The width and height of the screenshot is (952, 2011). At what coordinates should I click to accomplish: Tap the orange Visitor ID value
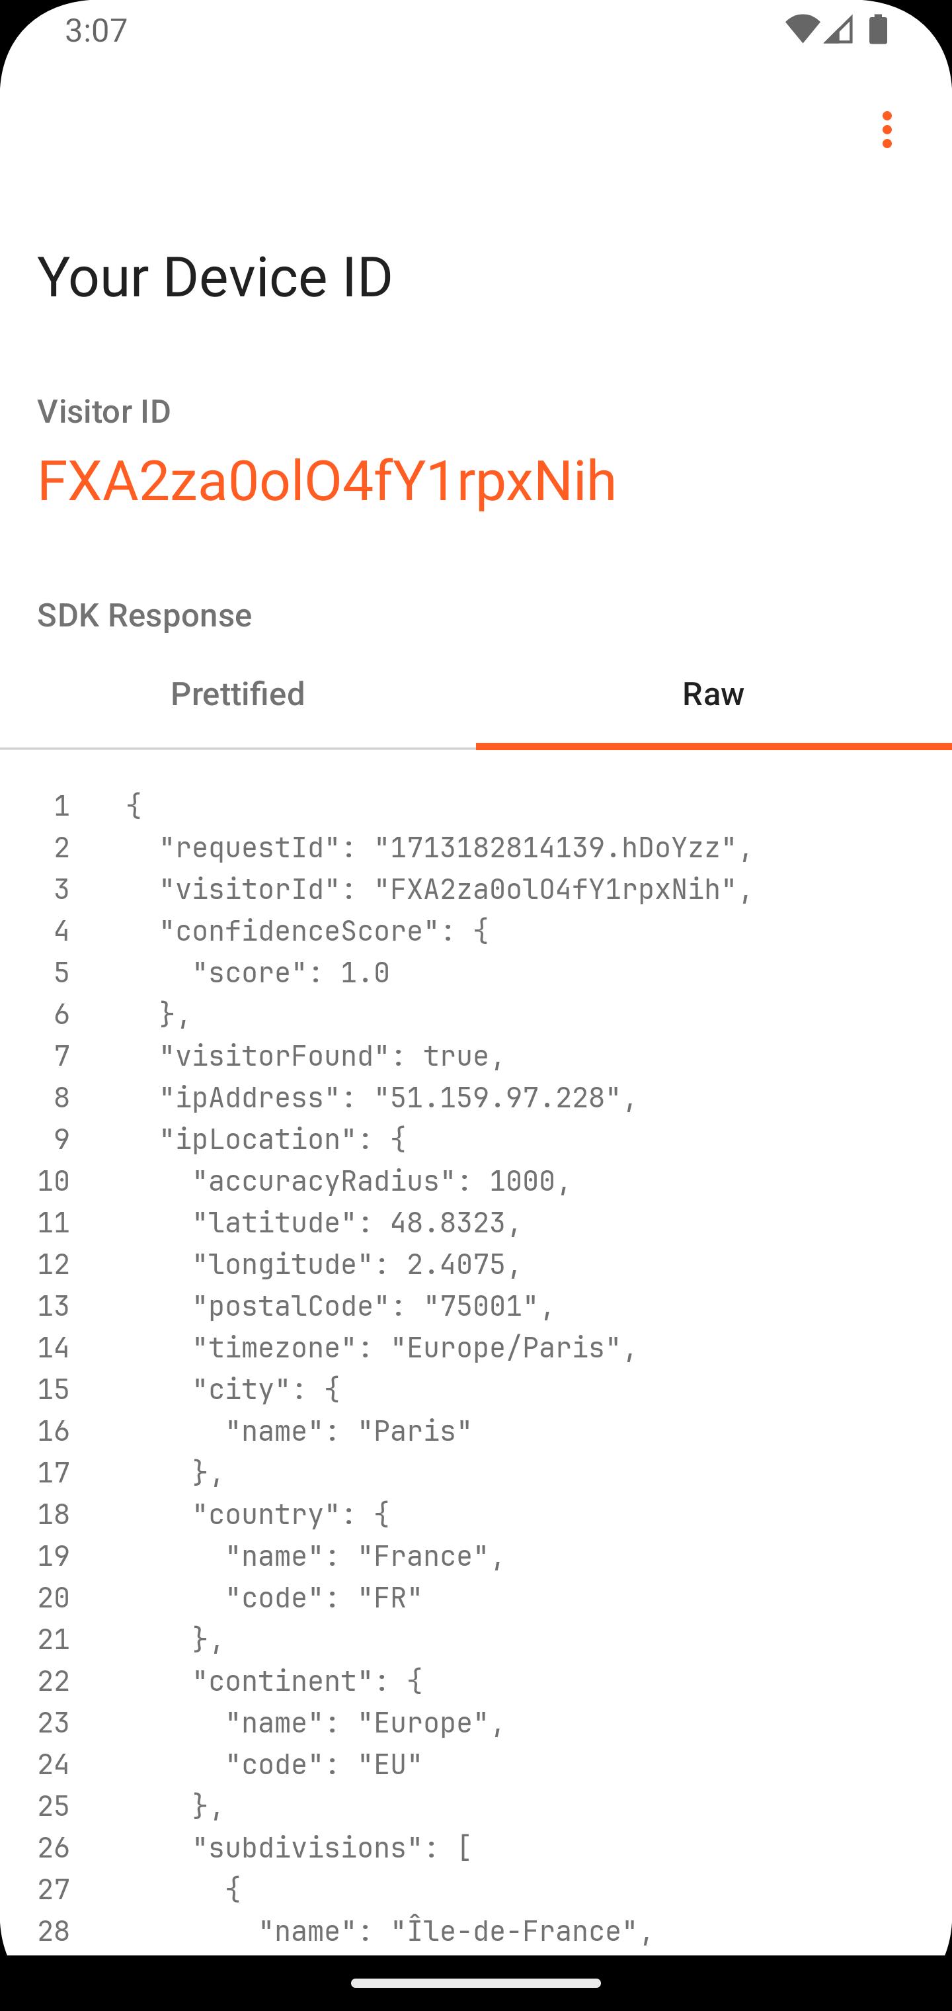tap(327, 480)
